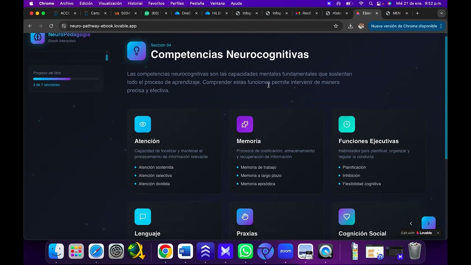471x265 pixels.
Task: Click the Memoria puzzle piece icon
Action: click(x=245, y=124)
